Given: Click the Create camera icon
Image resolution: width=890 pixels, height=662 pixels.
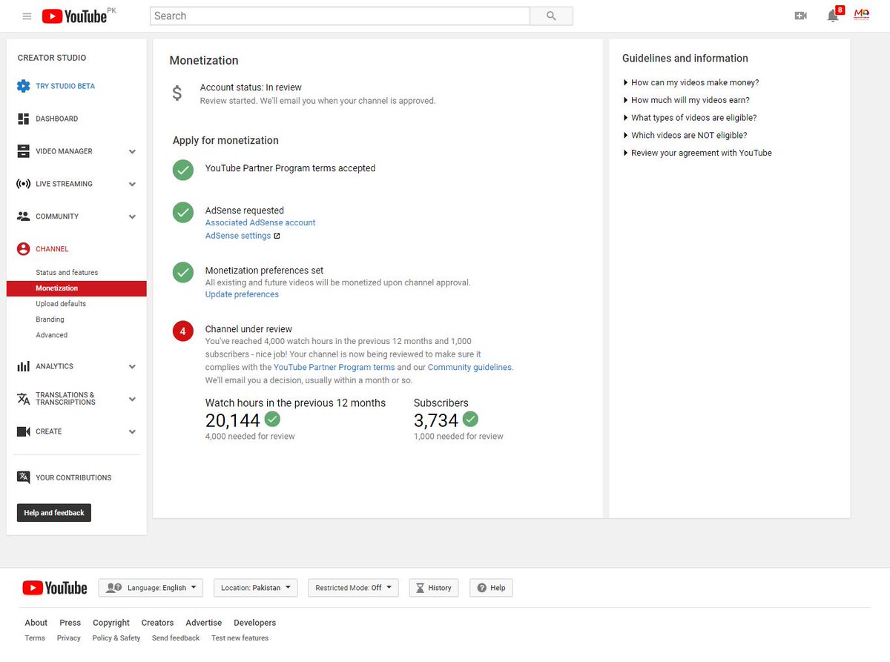Looking at the screenshot, I should coord(23,431).
